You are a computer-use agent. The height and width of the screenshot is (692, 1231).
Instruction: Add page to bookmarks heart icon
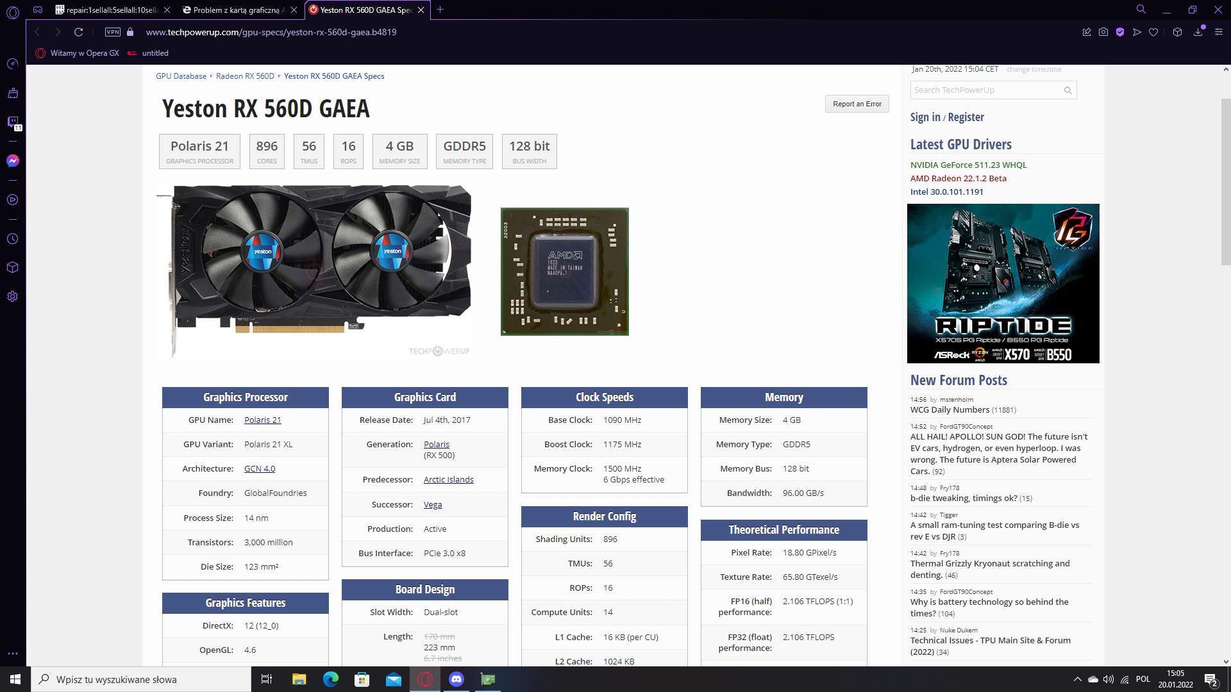pyautogui.click(x=1153, y=32)
